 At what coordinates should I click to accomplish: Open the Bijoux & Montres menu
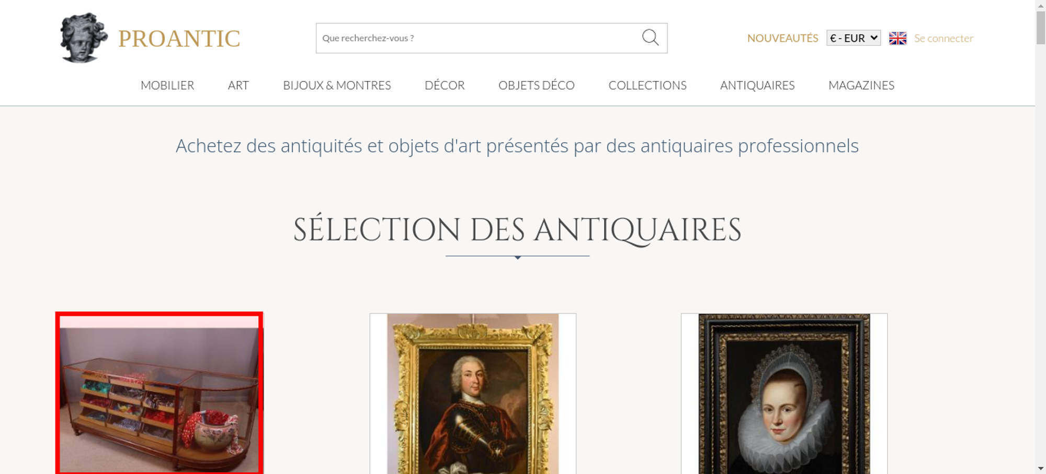[337, 85]
